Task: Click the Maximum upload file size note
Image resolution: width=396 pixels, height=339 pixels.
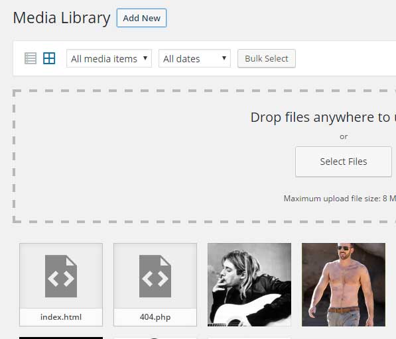Action: (340, 199)
